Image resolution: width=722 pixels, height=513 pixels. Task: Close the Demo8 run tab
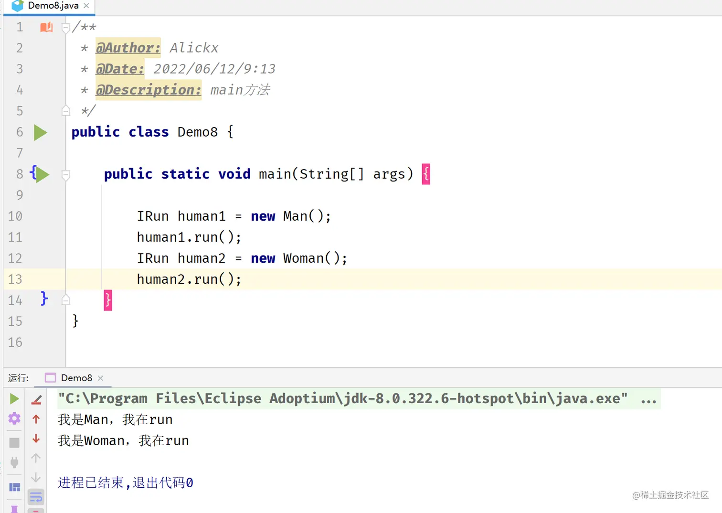pyautogui.click(x=100, y=378)
